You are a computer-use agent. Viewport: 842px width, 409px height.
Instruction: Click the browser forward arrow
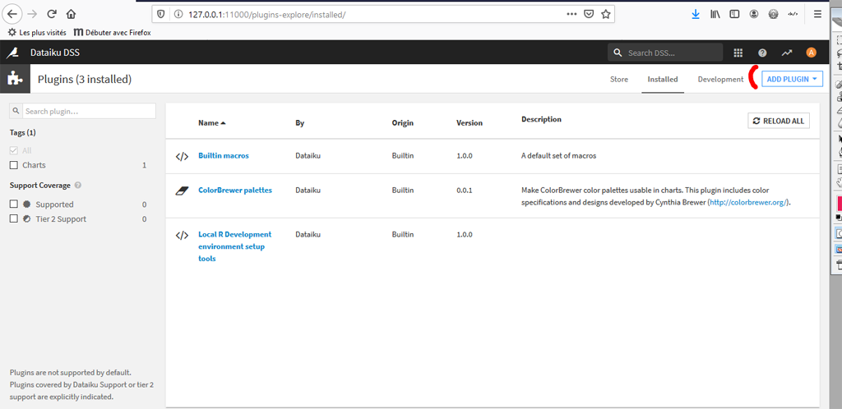point(32,14)
